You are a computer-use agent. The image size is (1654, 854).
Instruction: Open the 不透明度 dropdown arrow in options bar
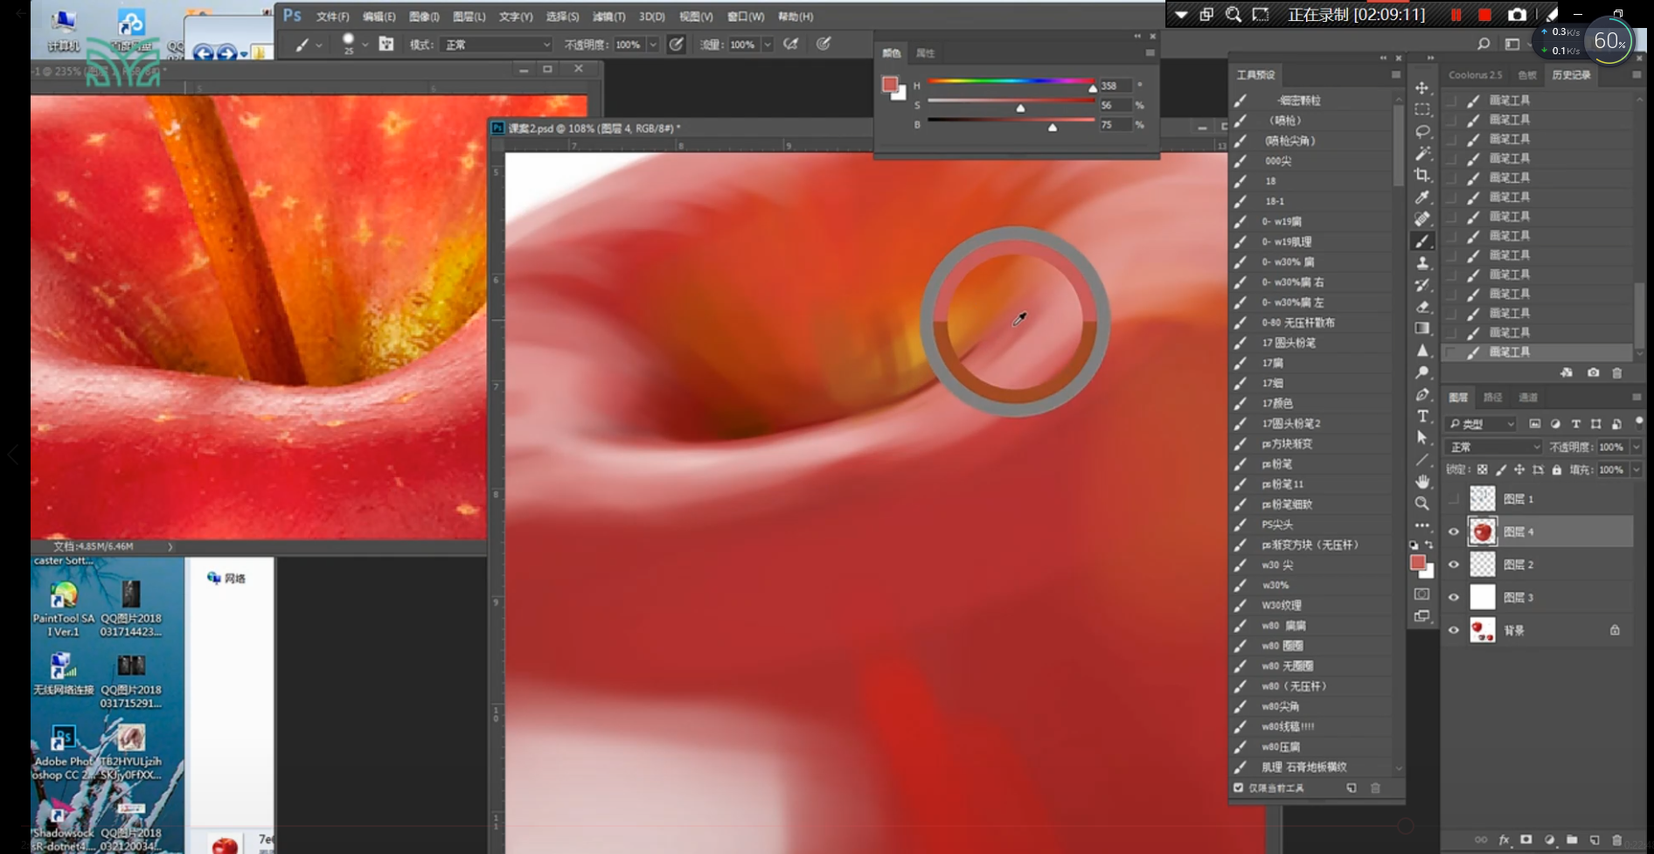[652, 45]
